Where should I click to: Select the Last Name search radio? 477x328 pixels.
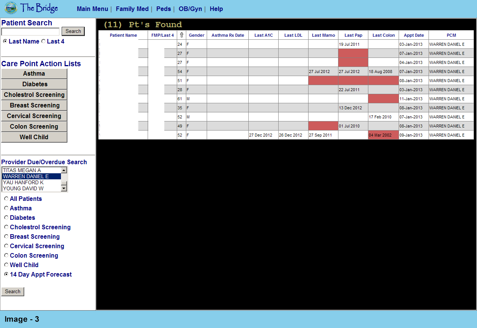(5, 41)
